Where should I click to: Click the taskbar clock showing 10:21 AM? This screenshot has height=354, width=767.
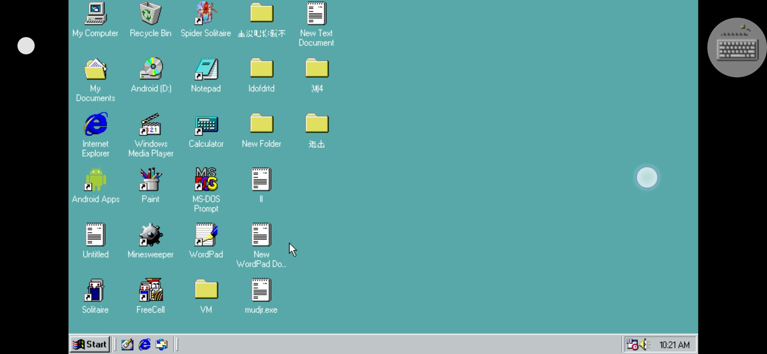click(x=675, y=345)
